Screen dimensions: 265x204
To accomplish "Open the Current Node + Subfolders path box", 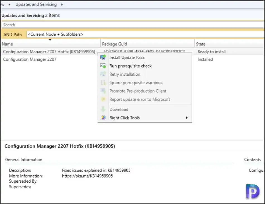I will pos(145,35).
